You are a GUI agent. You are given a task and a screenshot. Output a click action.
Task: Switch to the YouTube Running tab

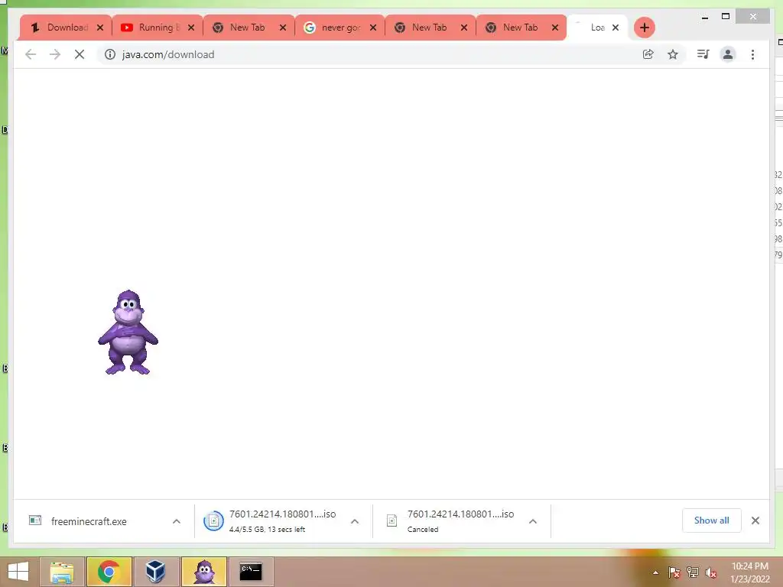[157, 28]
